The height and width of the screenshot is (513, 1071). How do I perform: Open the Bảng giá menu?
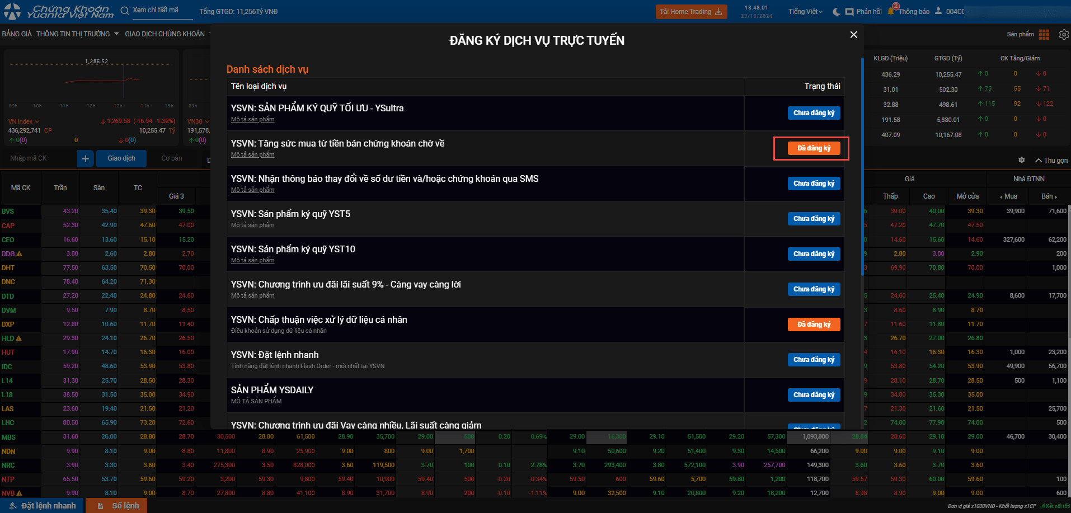click(x=17, y=34)
